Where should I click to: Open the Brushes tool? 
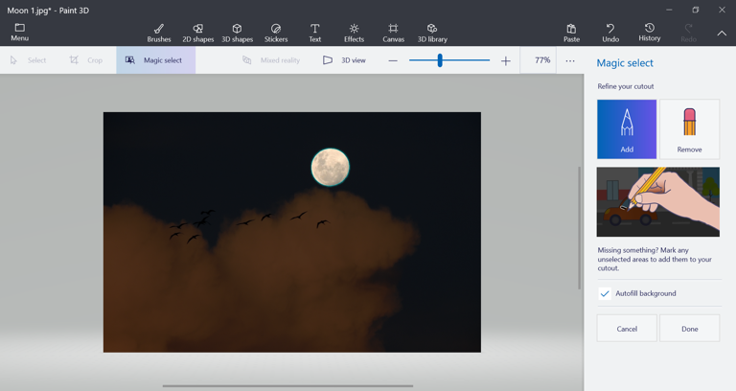click(x=159, y=33)
